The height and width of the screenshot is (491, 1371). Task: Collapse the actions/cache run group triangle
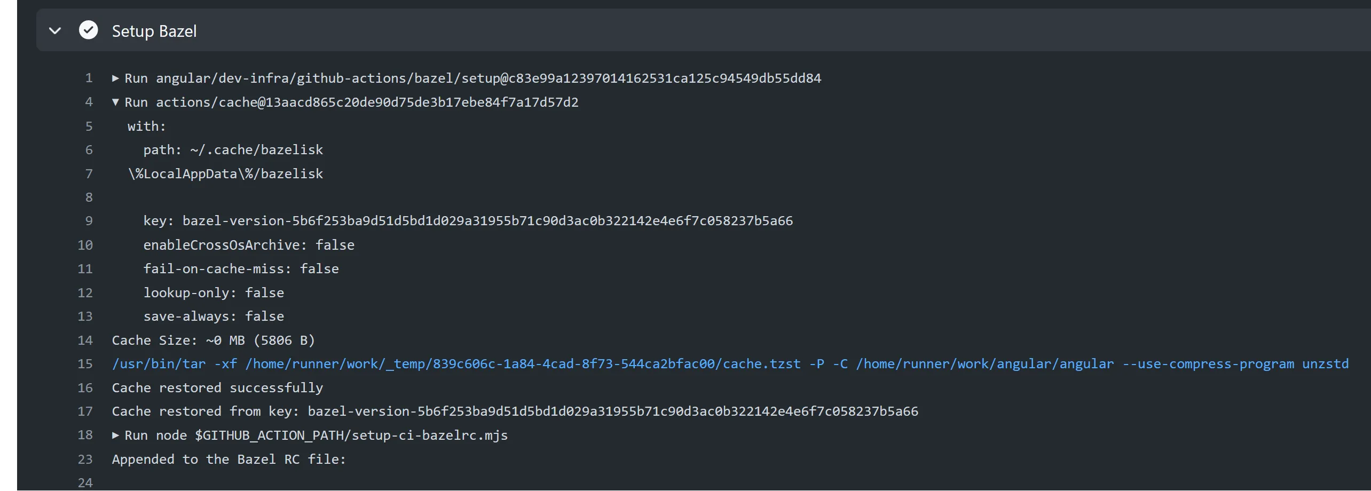pos(115,102)
